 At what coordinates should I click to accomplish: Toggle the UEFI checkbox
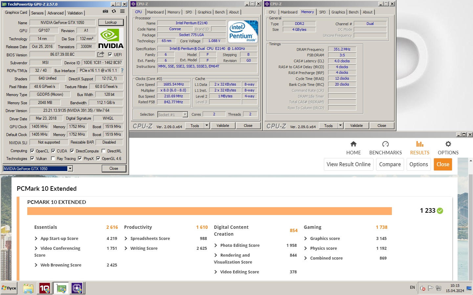(110, 55)
